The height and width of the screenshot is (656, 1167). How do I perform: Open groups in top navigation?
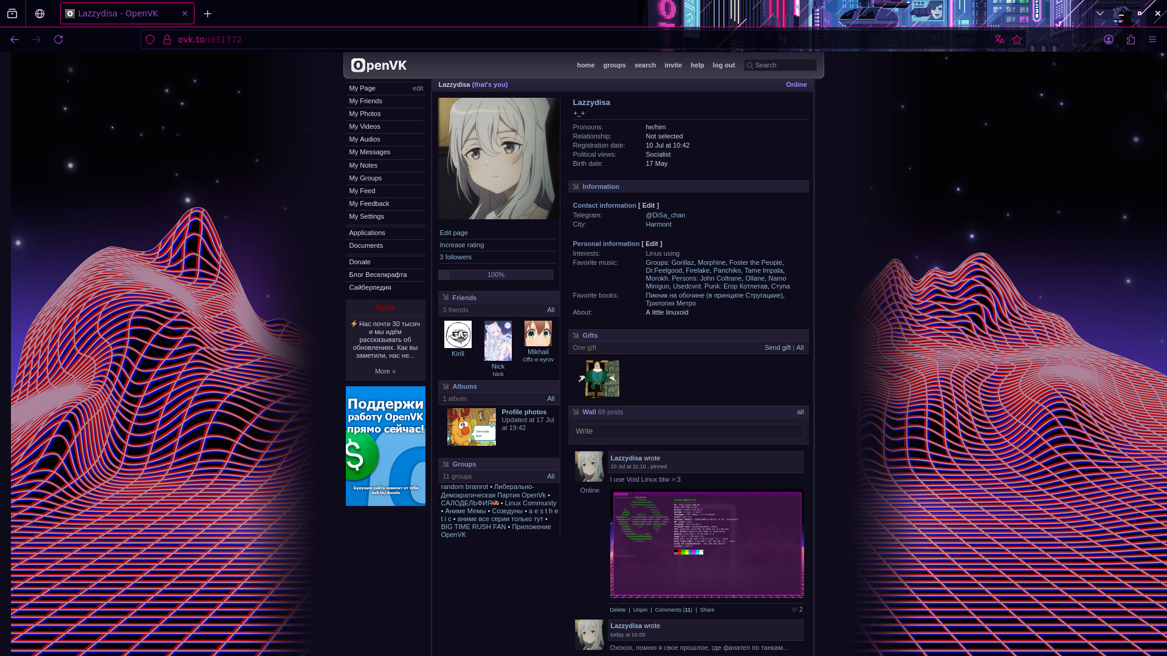614,65
